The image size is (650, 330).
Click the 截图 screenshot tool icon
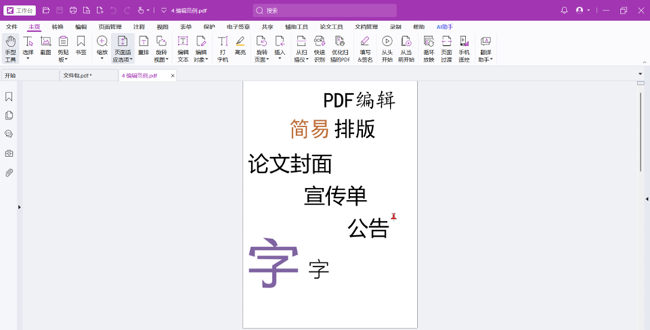point(46,47)
